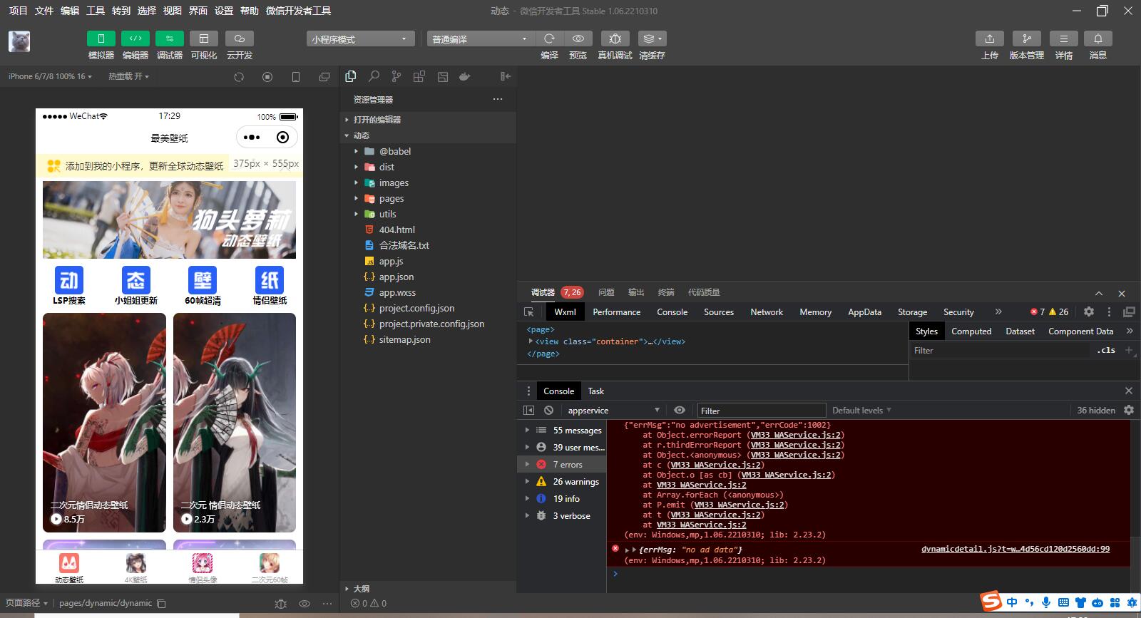1141x618 pixels.
Task: Tap the LSP搜索 button in simulator
Action: 69,285
